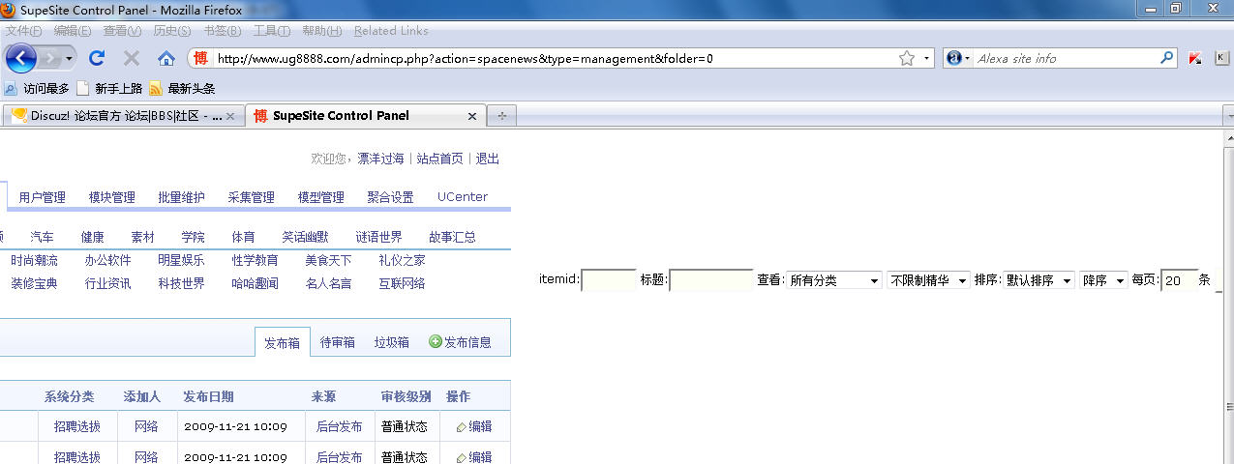Expand the 默认排序 dropdown
The image size is (1234, 464).
click(1039, 280)
